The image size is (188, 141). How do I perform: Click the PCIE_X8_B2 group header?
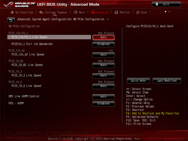(x=16, y=61)
